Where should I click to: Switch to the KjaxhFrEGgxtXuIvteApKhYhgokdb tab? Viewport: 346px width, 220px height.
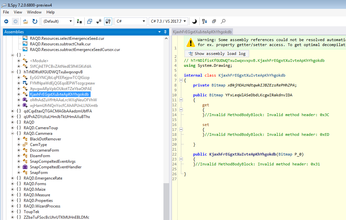[x=202, y=32]
